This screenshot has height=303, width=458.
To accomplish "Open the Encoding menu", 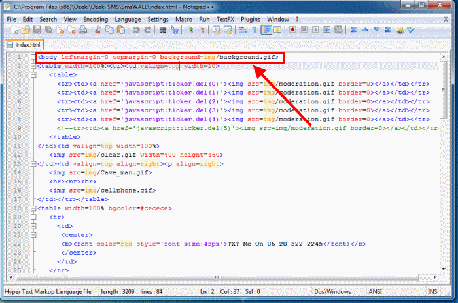I will (96, 19).
